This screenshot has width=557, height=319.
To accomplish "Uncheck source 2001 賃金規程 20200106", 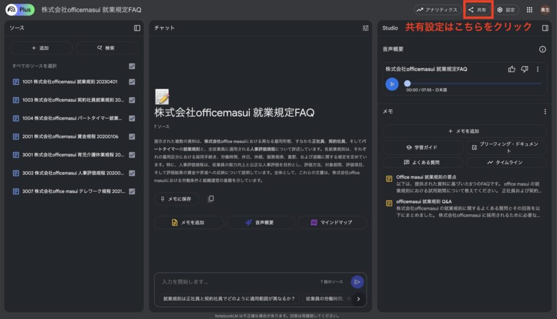I will click(x=132, y=136).
